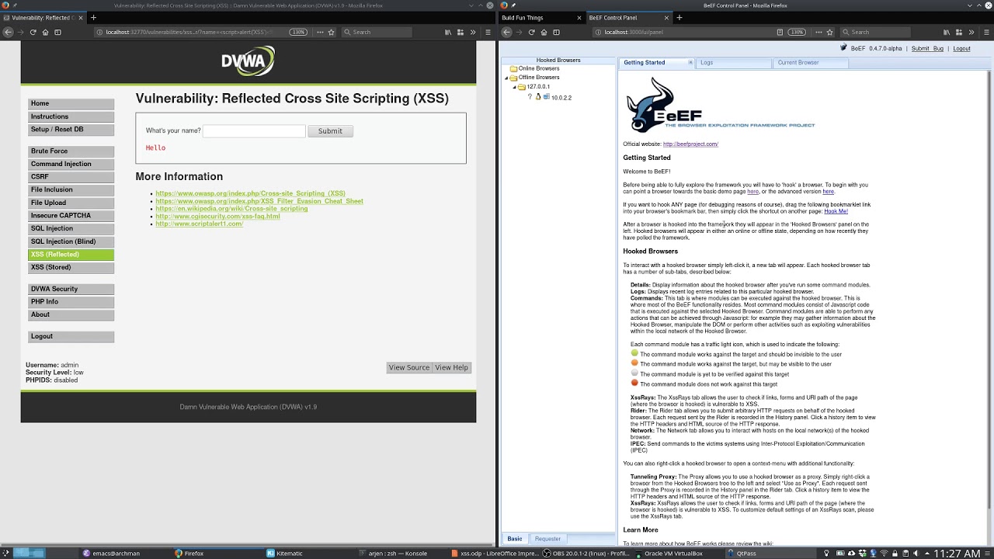This screenshot has width=994, height=559.
Task: Open SQL Injection (Blind) in DVWA menu
Action: [71, 241]
